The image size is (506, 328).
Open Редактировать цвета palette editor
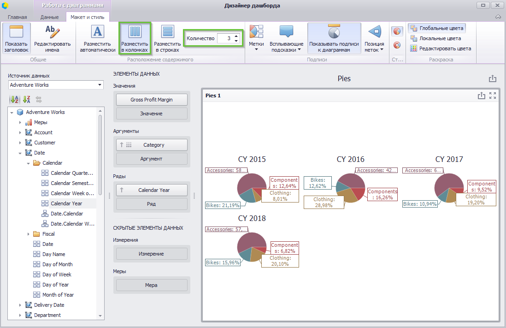click(441, 48)
